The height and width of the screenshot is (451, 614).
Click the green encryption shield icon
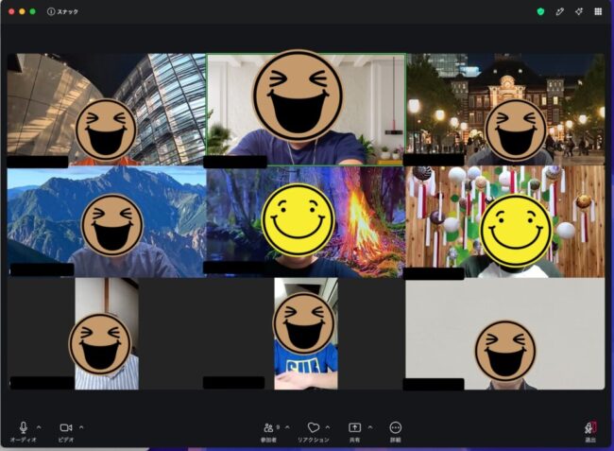click(x=540, y=11)
